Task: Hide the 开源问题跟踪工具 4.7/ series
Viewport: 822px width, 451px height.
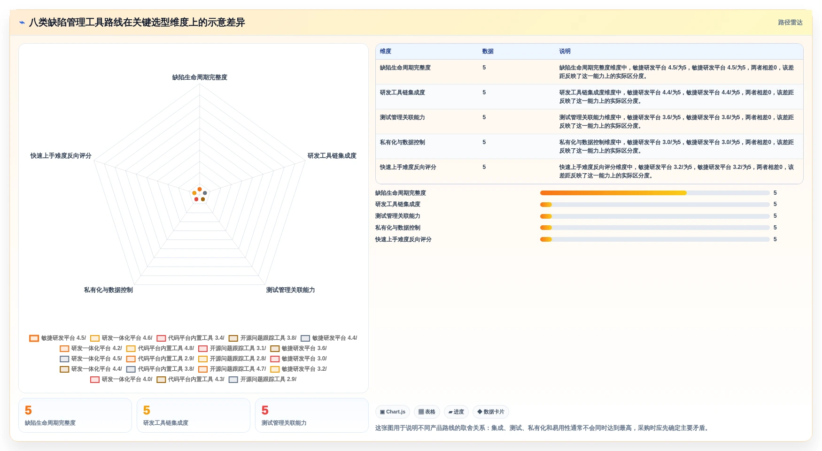Action: pyautogui.click(x=232, y=369)
